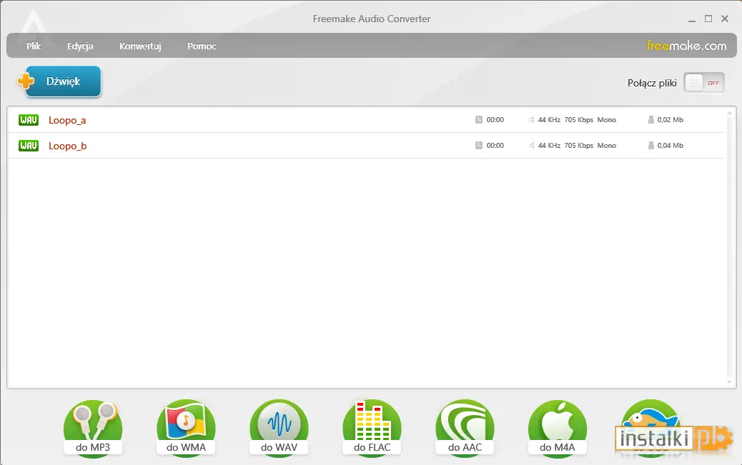The height and width of the screenshot is (465, 742).
Task: Click the 00:00 duration of Loopo_a
Action: [x=495, y=120]
